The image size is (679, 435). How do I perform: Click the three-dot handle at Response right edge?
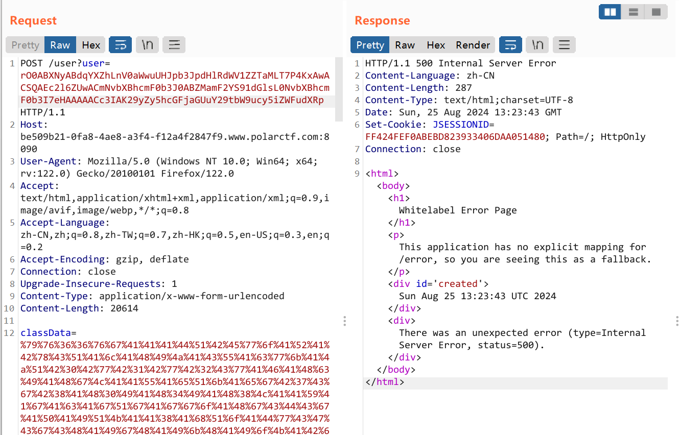676,321
